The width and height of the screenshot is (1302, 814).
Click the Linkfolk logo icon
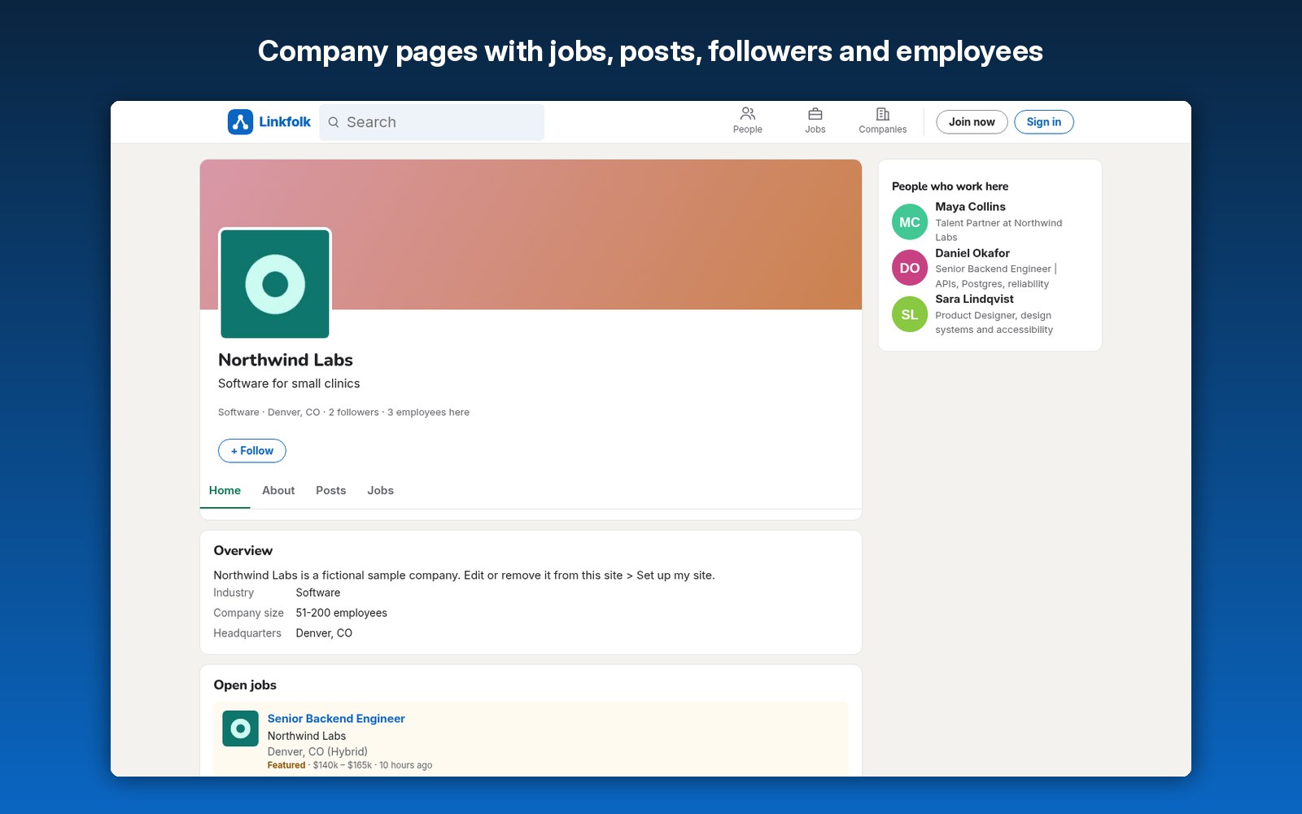point(240,122)
